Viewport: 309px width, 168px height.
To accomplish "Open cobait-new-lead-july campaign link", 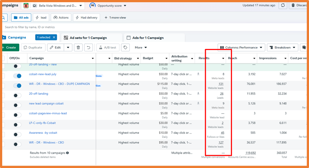I will coord(42,74).
